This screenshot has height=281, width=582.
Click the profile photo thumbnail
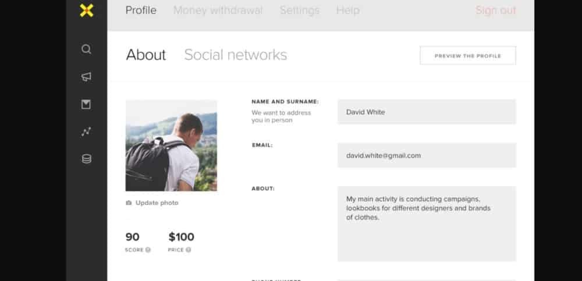click(171, 145)
